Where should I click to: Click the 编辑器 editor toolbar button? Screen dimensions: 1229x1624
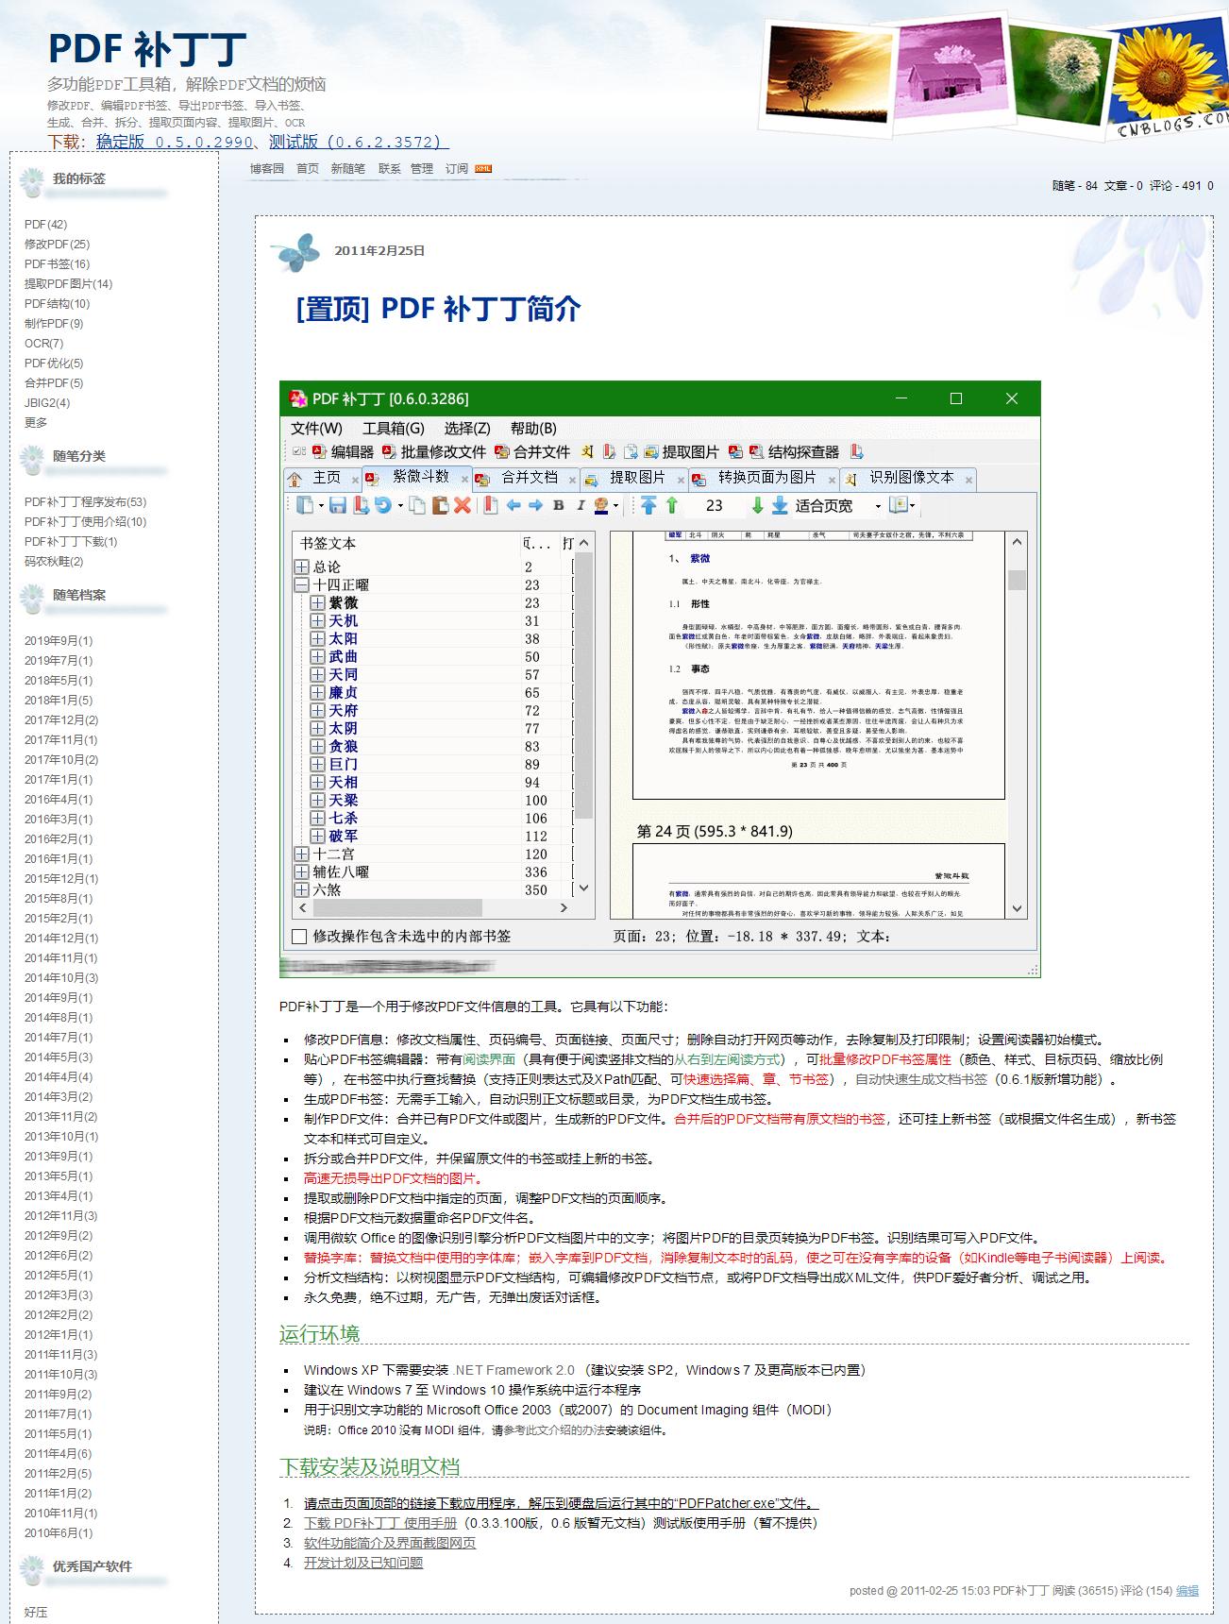344,452
